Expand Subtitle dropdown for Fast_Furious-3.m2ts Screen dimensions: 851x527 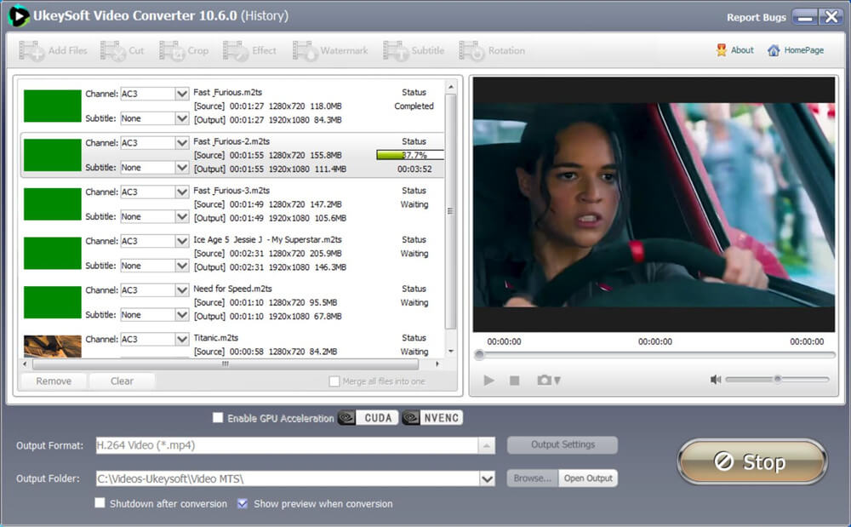pyautogui.click(x=182, y=216)
